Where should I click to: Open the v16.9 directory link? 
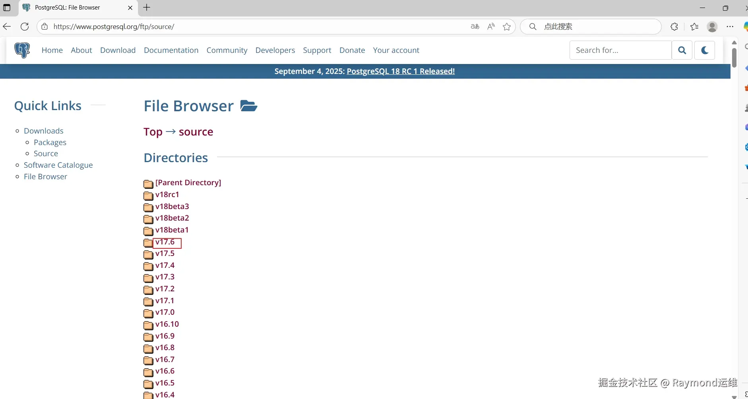[x=165, y=336]
